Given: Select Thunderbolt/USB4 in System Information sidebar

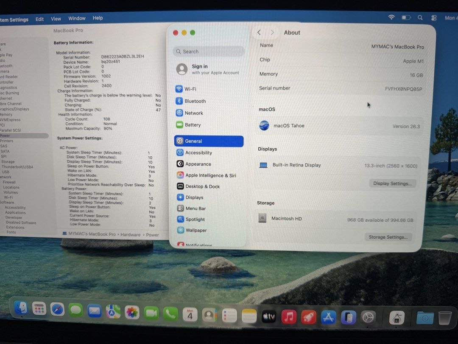Looking at the screenshot, I should tap(17, 167).
